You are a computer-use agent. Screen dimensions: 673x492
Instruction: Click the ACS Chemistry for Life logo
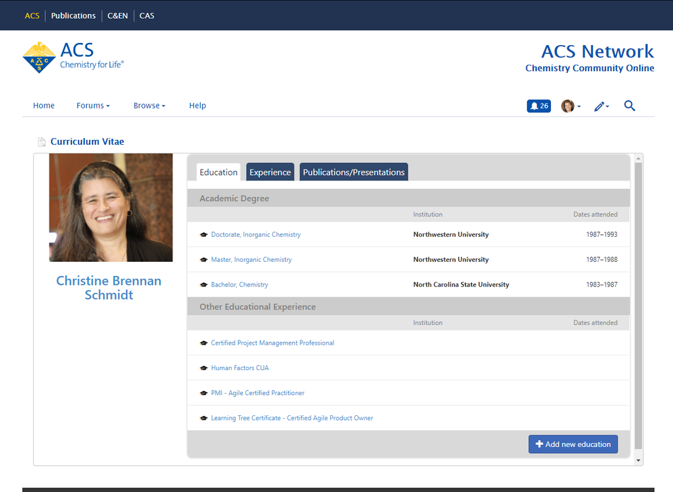[73, 57]
